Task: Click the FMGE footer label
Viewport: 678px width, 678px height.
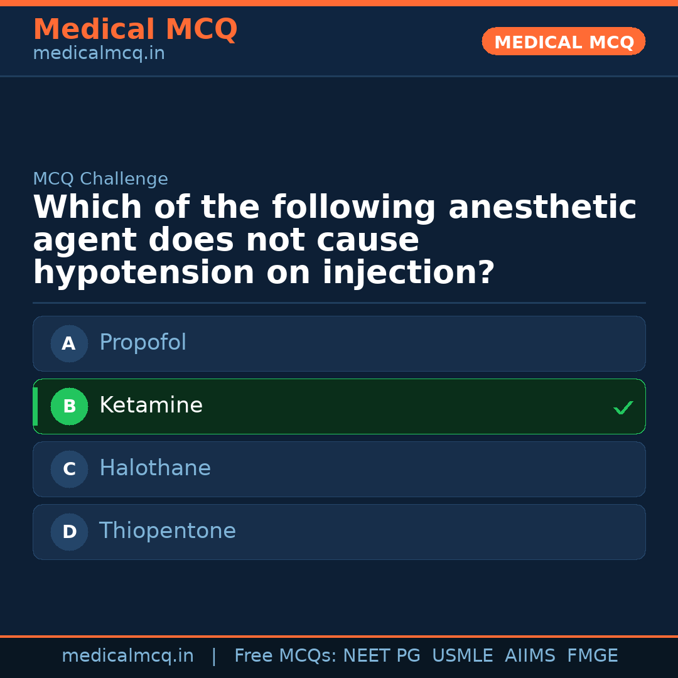Action: pos(592,656)
